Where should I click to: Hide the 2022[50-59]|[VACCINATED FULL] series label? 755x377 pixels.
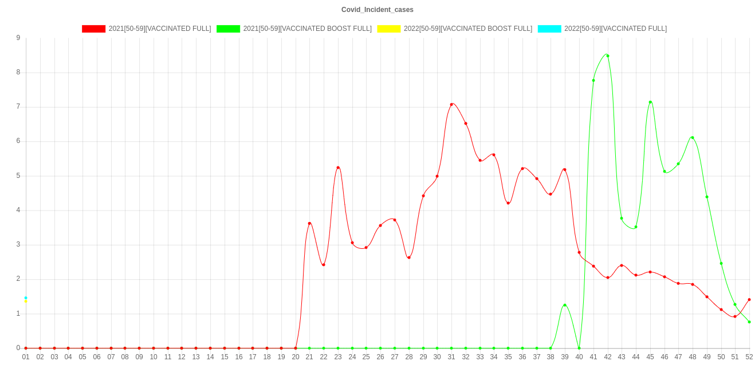[615, 29]
